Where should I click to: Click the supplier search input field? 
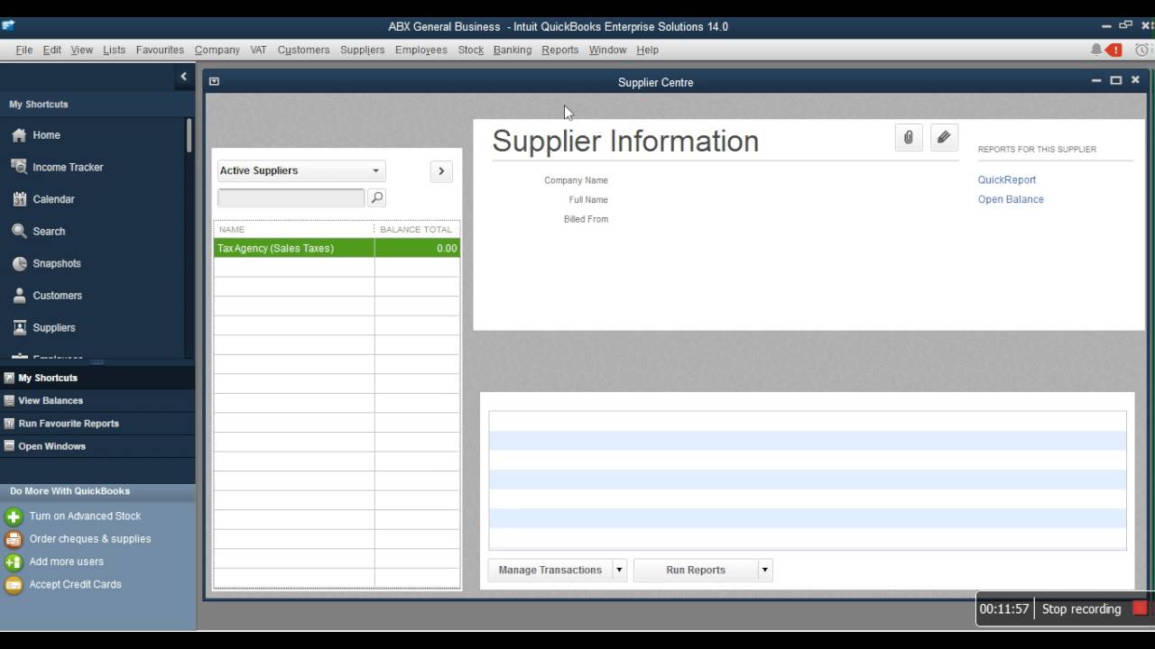[x=291, y=197]
